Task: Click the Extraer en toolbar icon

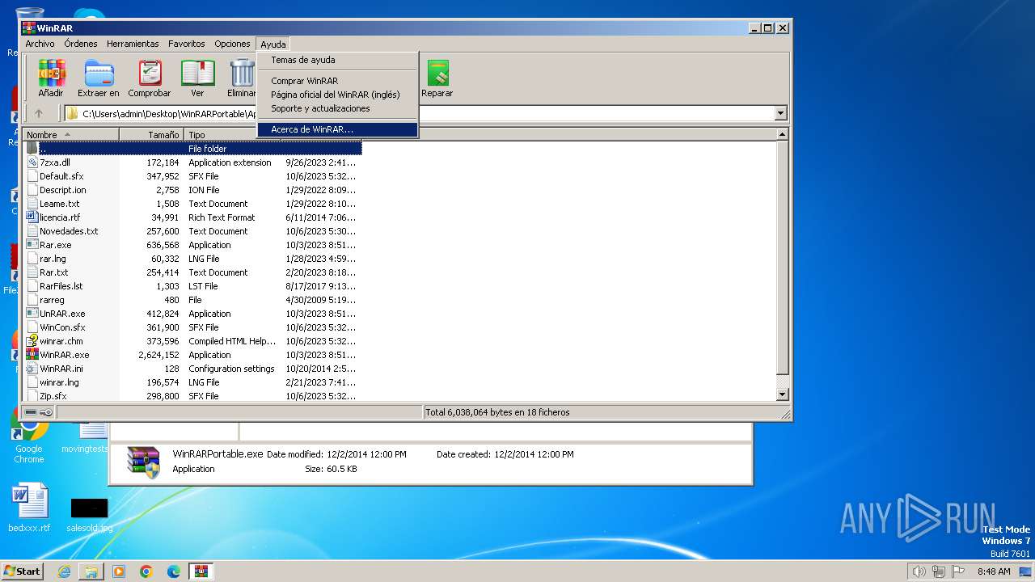Action: click(98, 78)
